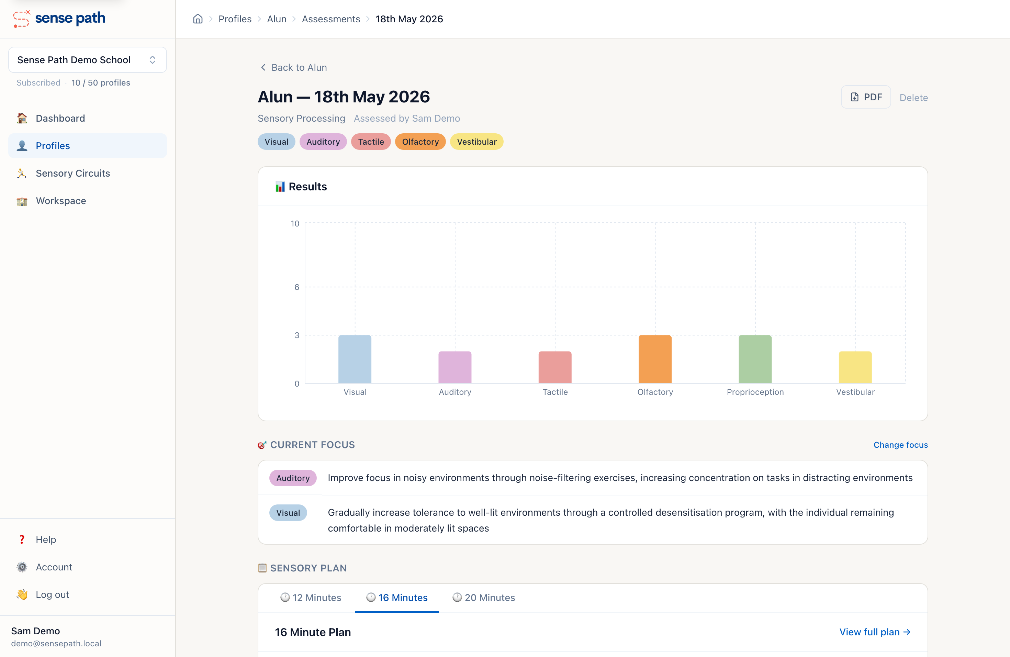The height and width of the screenshot is (657, 1010).
Task: Open Account in the sidebar
Action: (87, 567)
